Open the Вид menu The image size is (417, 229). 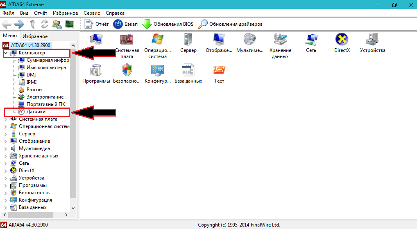(24, 13)
